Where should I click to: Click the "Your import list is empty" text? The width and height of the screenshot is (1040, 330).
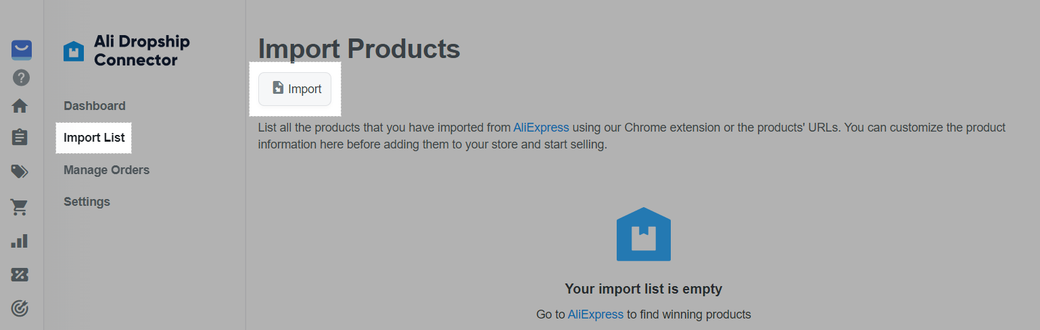point(643,289)
